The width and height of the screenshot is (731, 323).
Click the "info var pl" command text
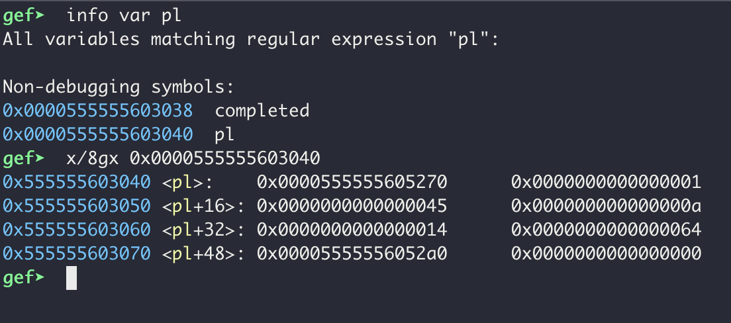[x=124, y=15]
